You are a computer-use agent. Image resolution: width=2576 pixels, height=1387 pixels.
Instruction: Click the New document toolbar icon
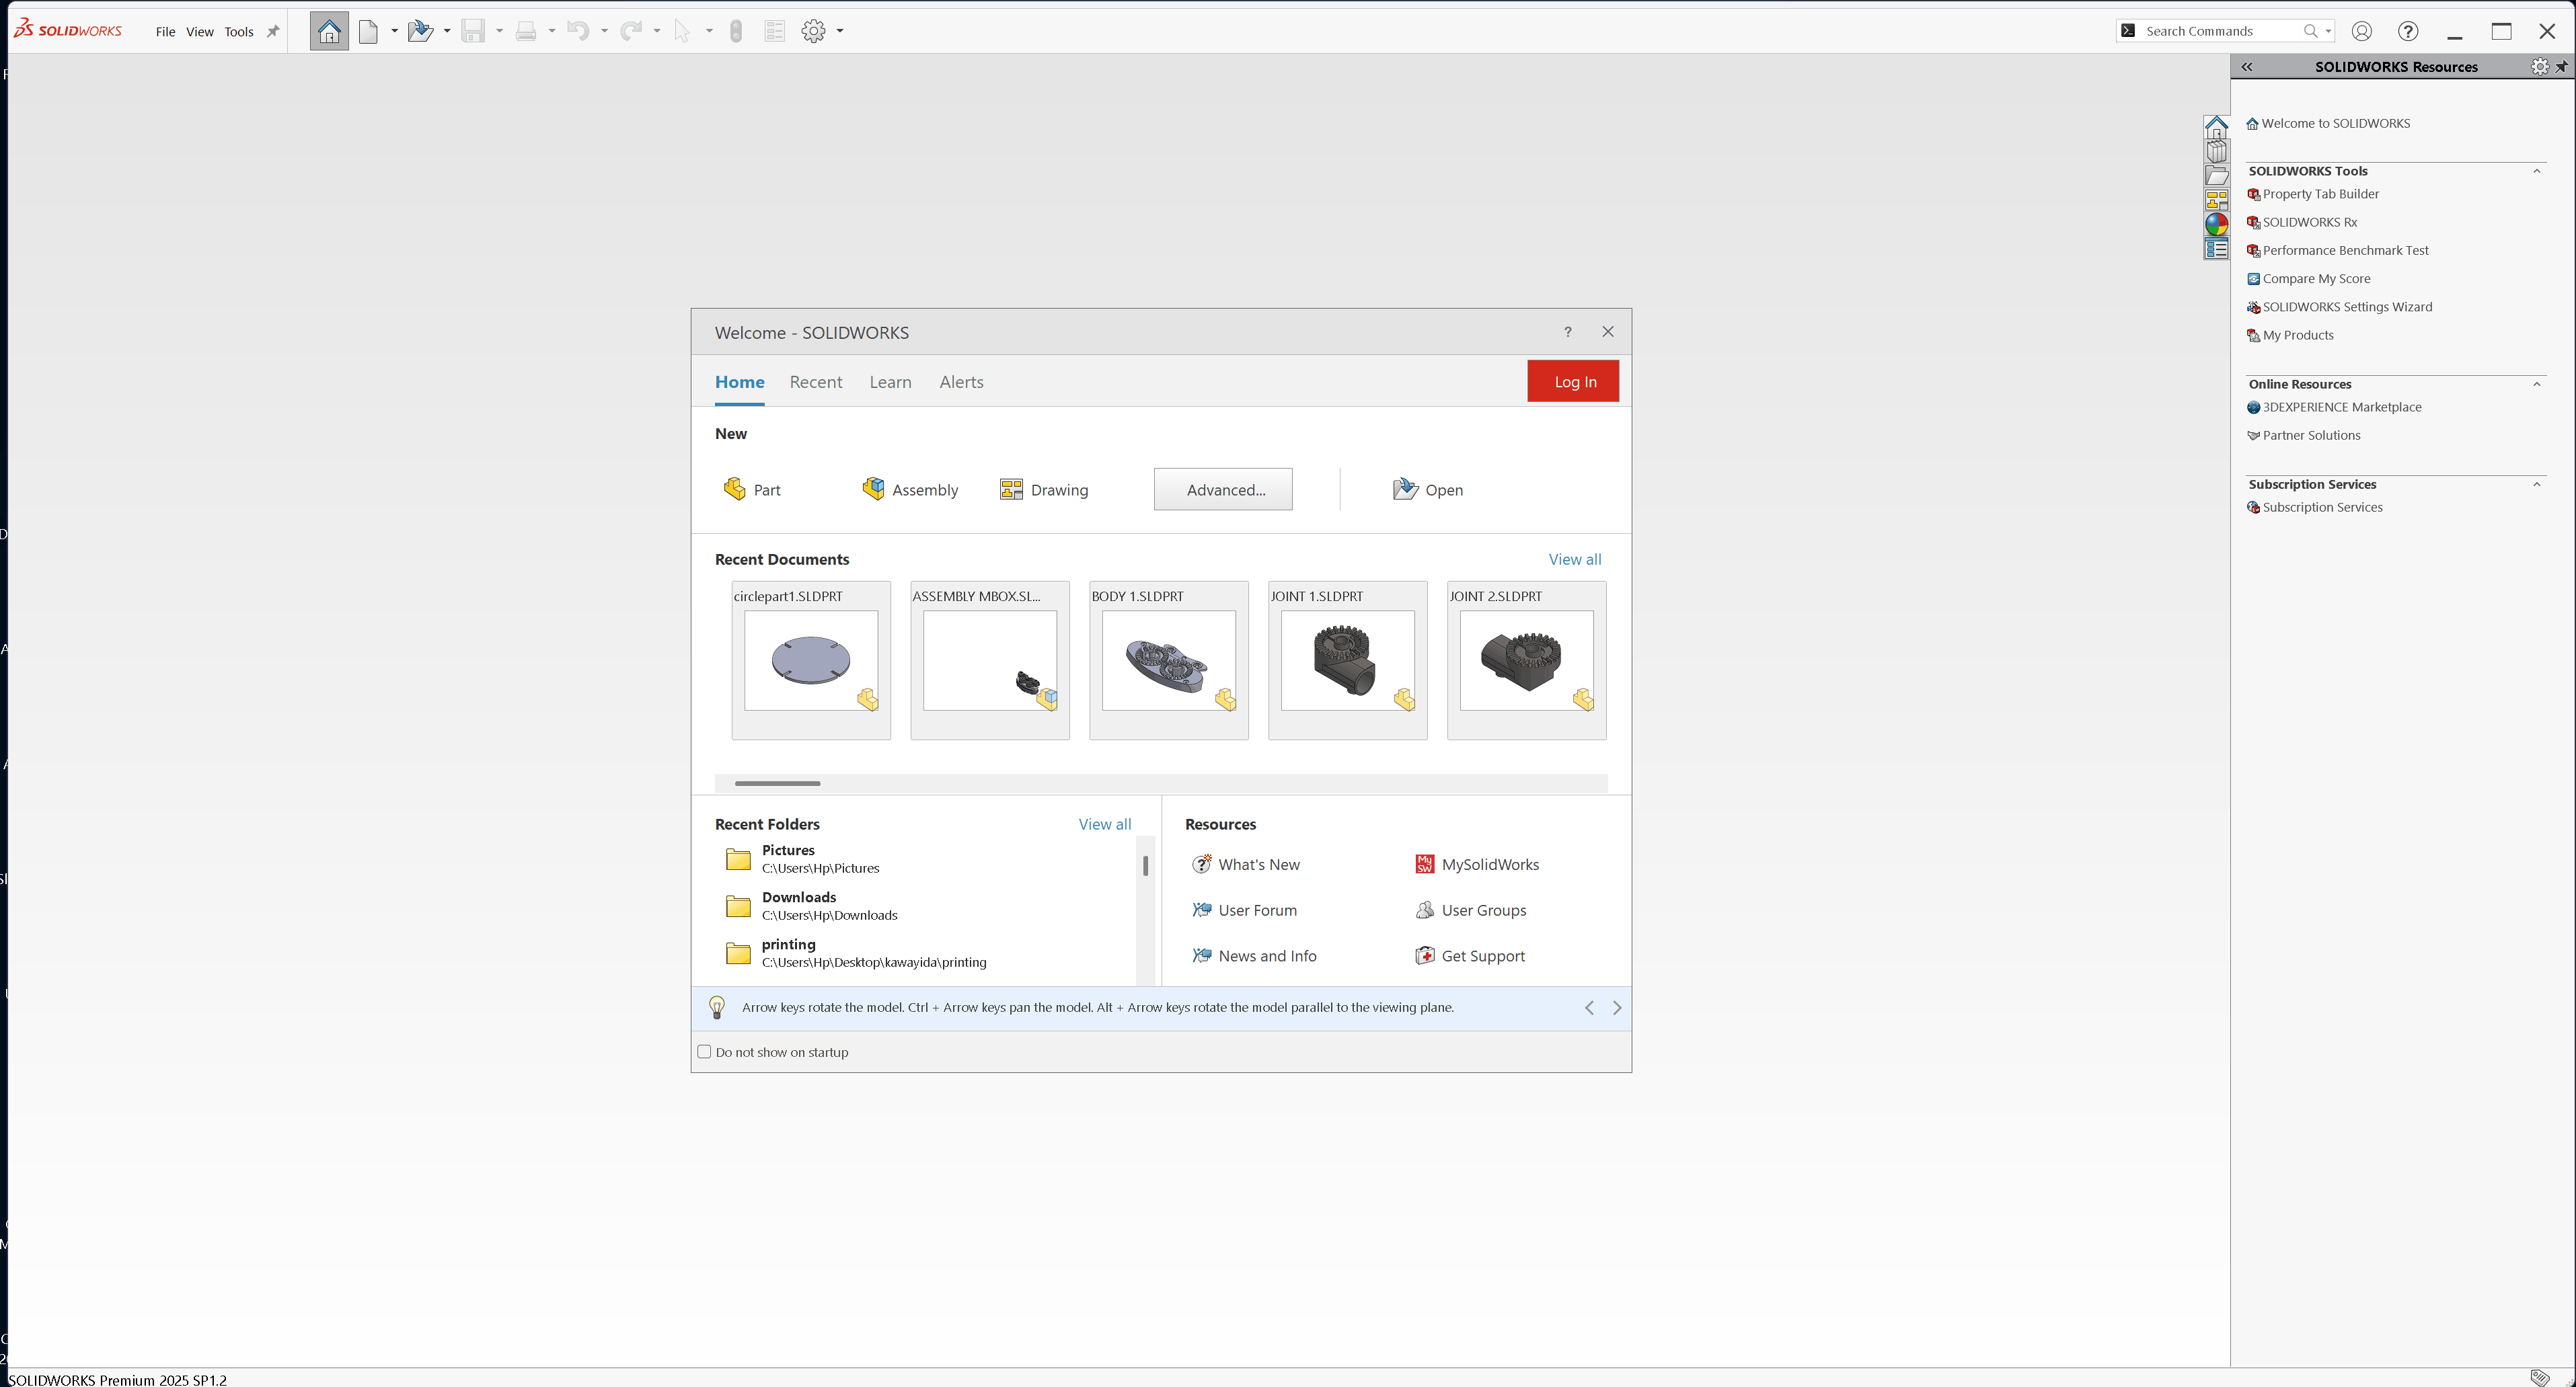tap(368, 31)
